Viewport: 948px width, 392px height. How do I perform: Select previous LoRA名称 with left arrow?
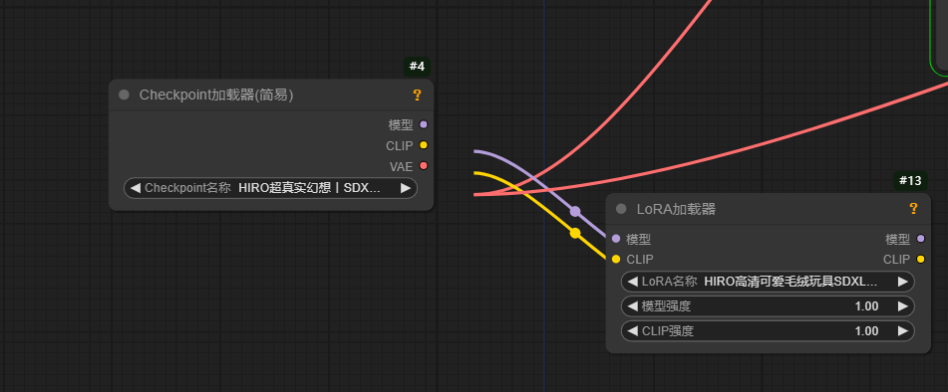click(x=632, y=281)
